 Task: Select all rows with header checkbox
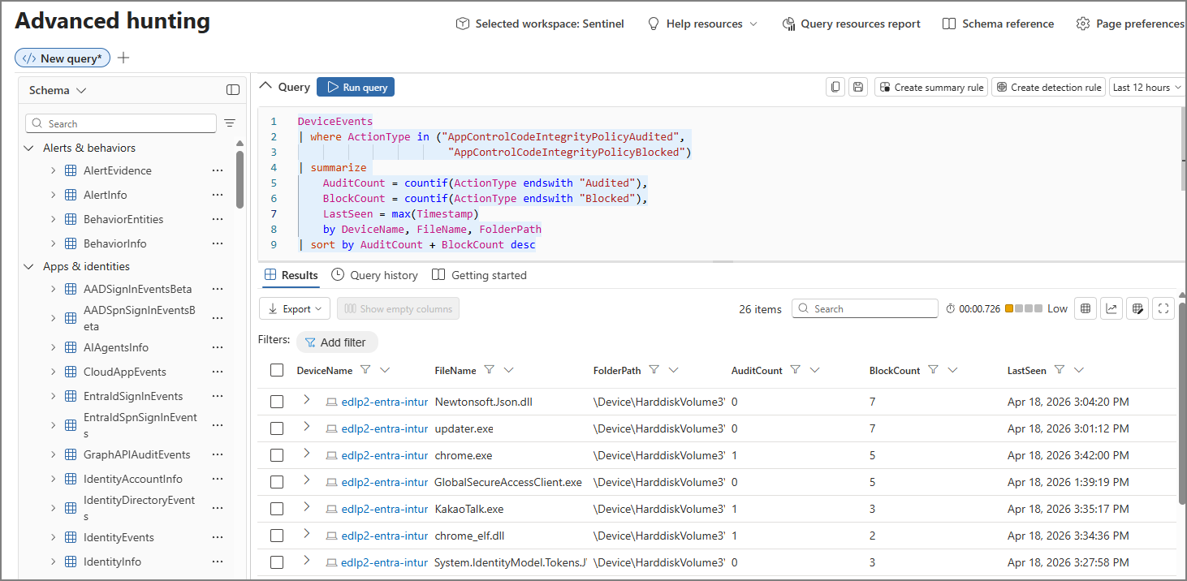click(277, 370)
